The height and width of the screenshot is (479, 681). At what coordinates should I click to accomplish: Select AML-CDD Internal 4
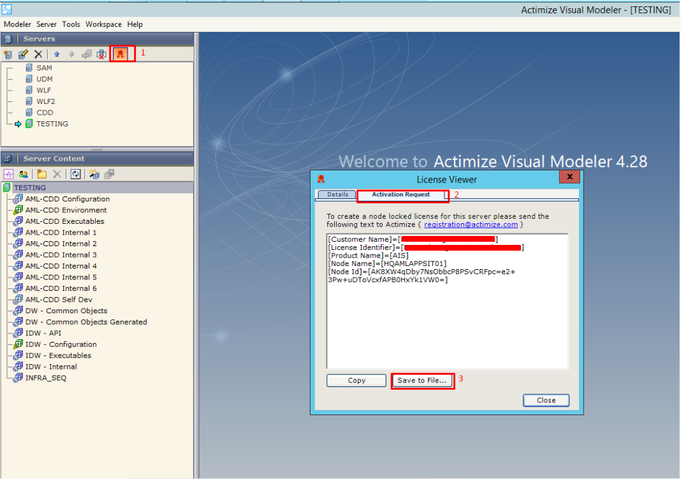point(61,266)
